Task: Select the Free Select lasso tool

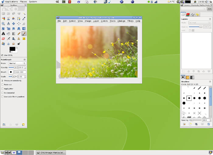Action: point(14,13)
